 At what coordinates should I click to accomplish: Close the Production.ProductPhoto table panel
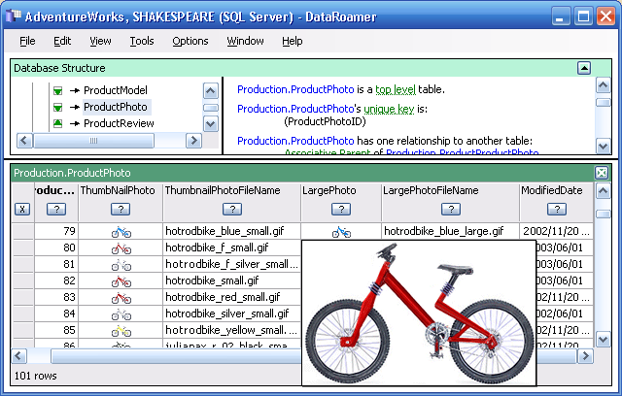tap(602, 173)
